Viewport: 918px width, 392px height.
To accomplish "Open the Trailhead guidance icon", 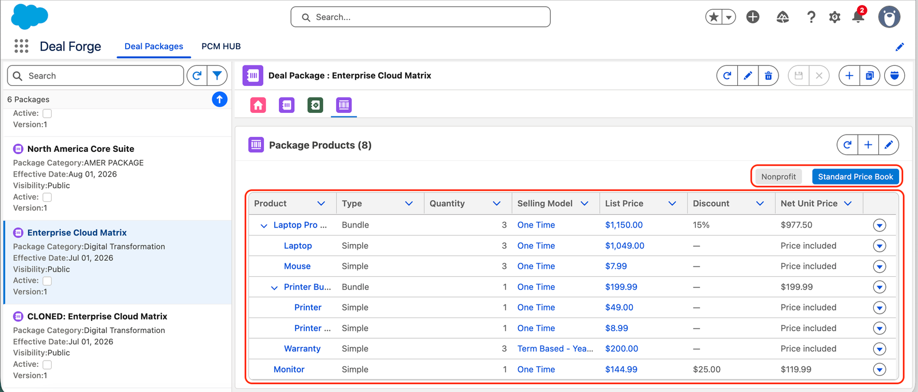I will click(x=783, y=17).
